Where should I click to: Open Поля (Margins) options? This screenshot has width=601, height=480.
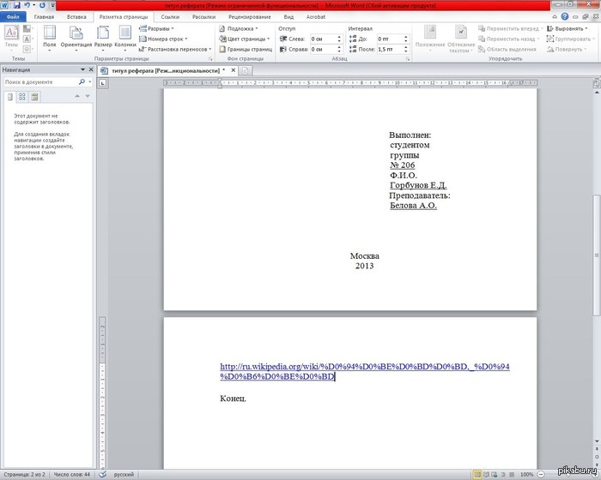tap(50, 39)
